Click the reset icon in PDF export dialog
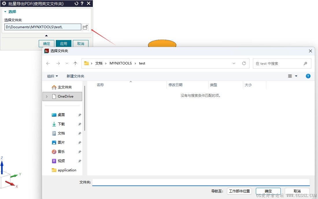The height and width of the screenshot is (199, 318). [x=76, y=3]
